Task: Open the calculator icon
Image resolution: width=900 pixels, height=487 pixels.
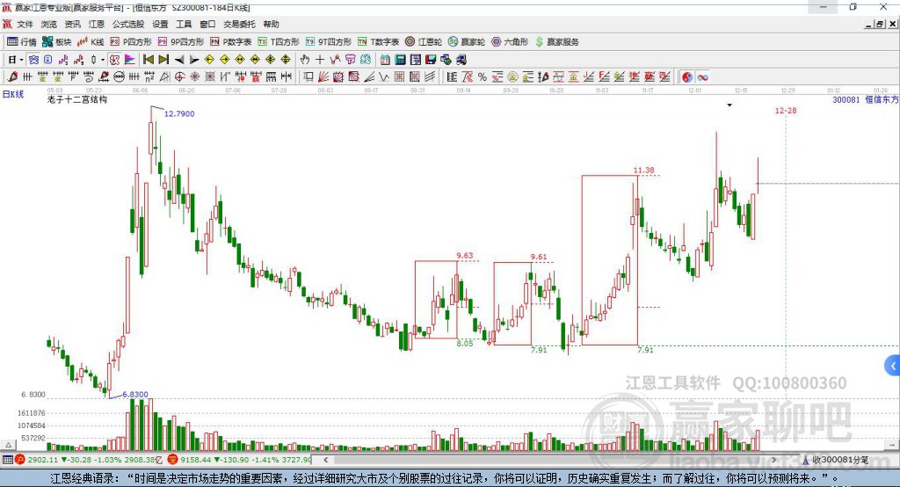Action: 400,60
